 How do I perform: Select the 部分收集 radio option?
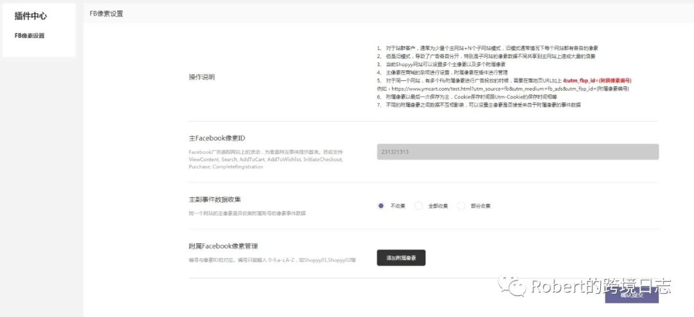(x=461, y=206)
